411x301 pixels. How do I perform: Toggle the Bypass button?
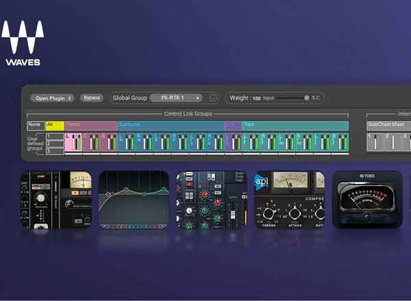coord(91,98)
